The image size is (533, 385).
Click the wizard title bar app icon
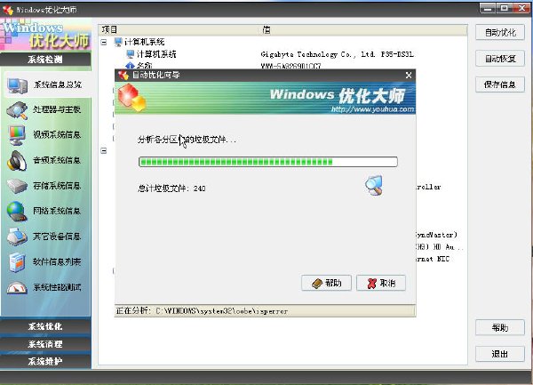(123, 76)
